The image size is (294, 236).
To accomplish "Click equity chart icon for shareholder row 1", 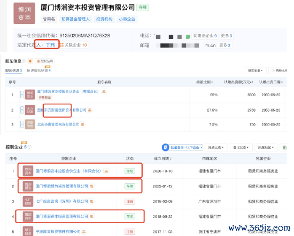I will click(104, 91).
